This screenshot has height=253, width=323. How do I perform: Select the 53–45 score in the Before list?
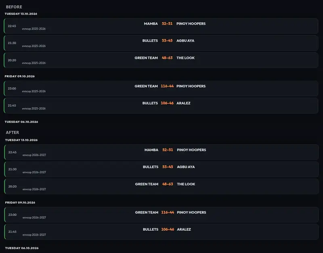pyautogui.click(x=167, y=41)
